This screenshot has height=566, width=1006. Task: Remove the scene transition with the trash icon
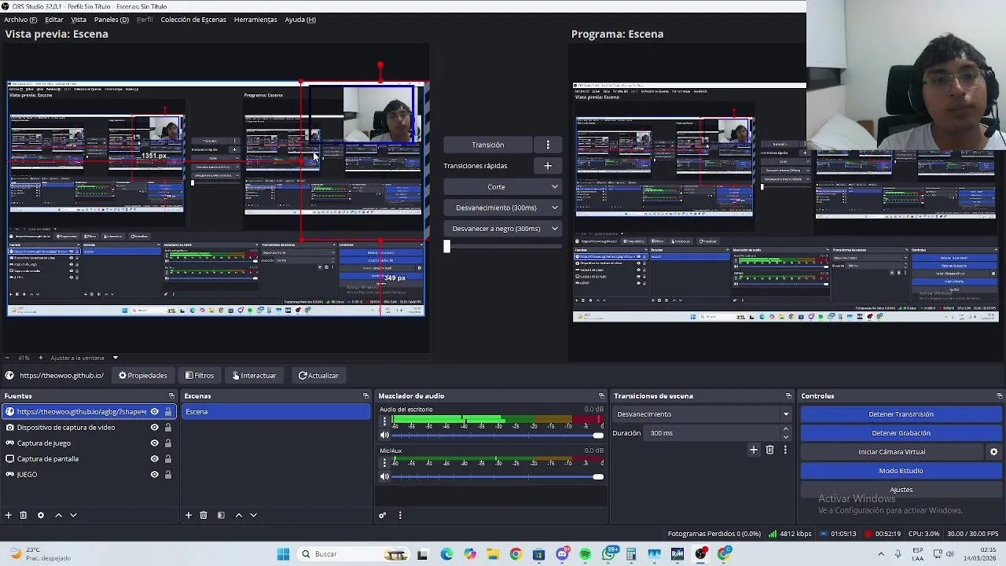[769, 450]
